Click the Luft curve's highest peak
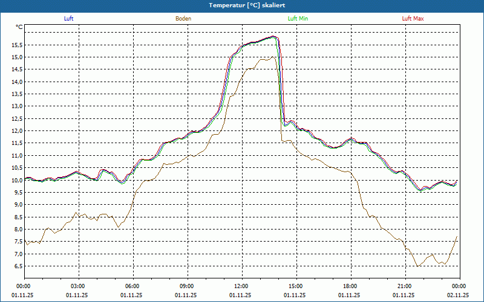 pos(273,36)
